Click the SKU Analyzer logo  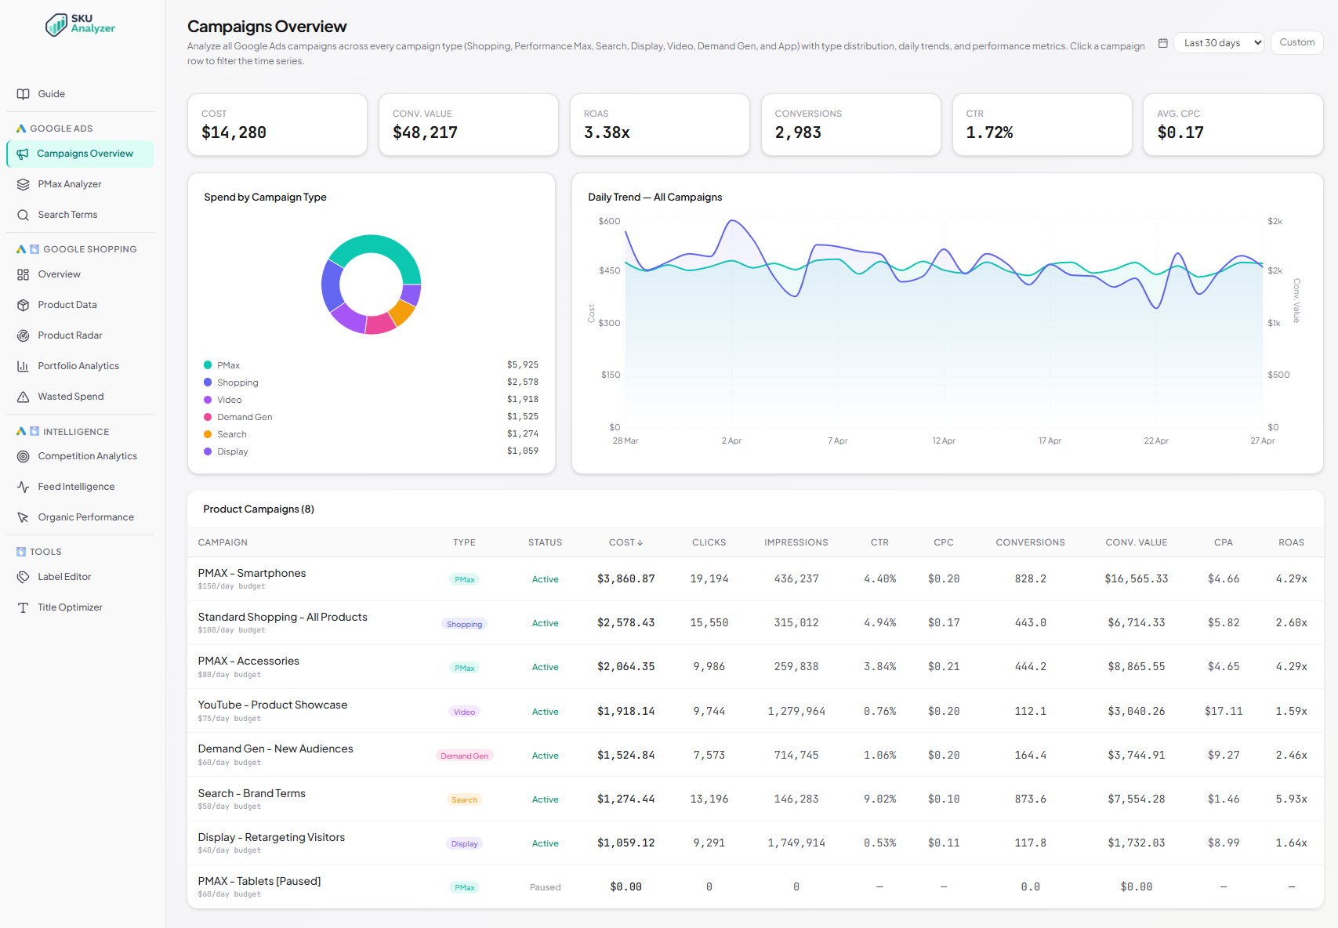[80, 24]
